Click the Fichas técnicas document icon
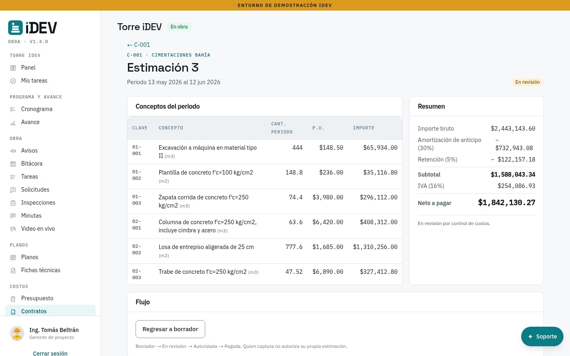The width and height of the screenshot is (570, 356). [13, 271]
